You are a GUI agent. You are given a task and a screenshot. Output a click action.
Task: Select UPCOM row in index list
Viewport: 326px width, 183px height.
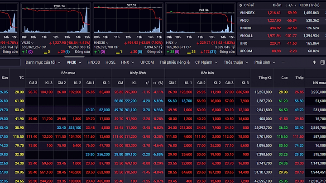pos(282,51)
